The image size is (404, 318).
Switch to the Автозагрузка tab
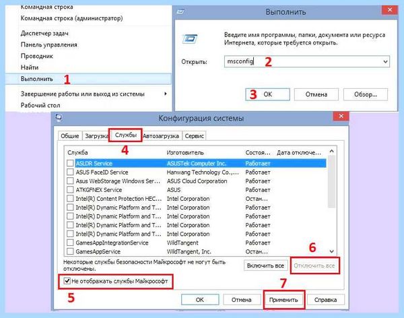(x=161, y=136)
